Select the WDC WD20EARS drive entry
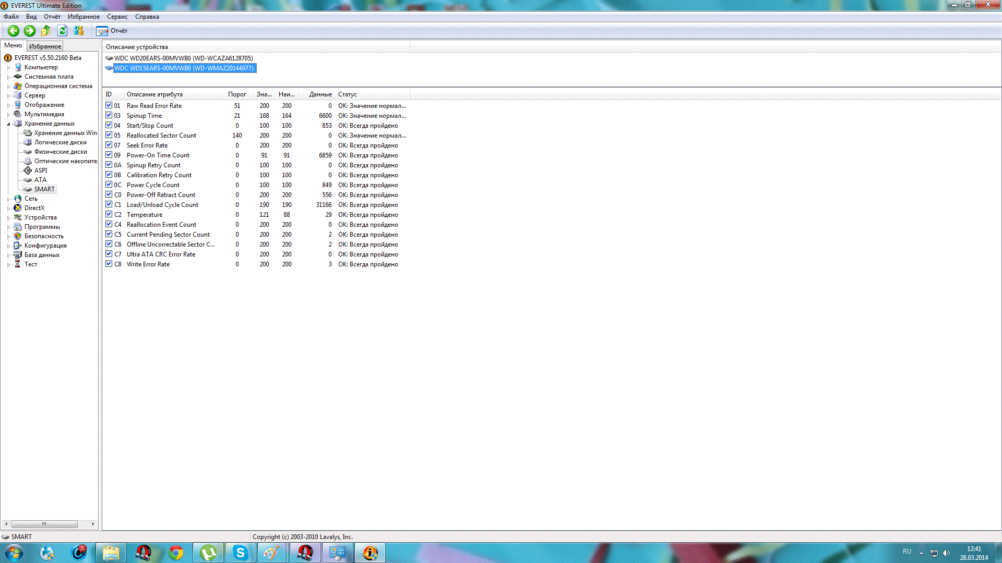1002x563 pixels. point(183,58)
